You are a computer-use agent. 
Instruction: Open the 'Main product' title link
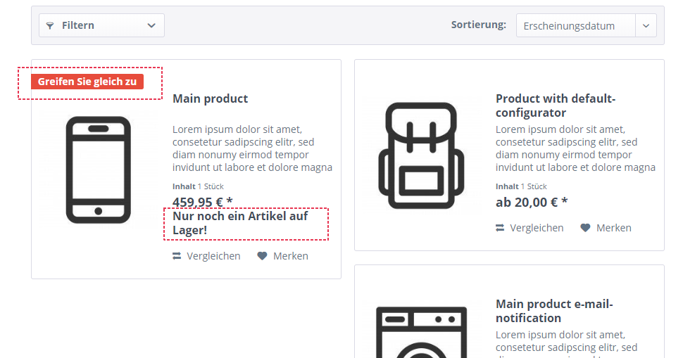pyautogui.click(x=210, y=98)
